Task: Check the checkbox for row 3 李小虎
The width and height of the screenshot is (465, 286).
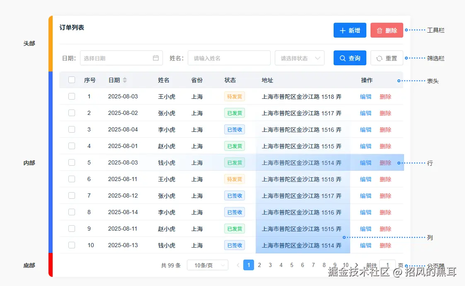Action: [x=71, y=129]
